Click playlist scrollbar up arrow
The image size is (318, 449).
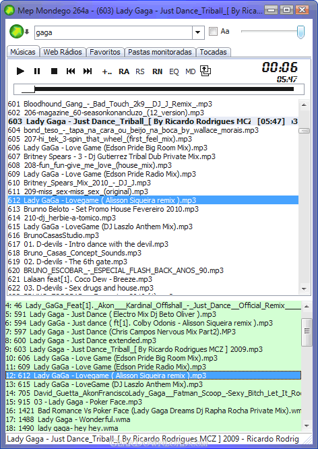coord(304,104)
